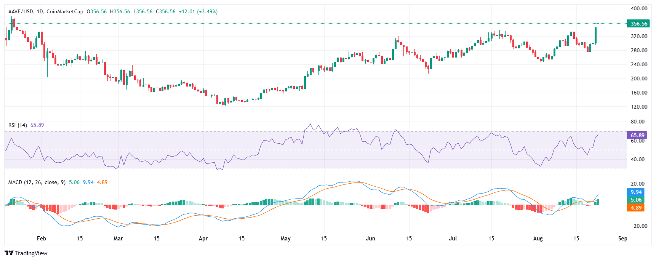Click the Aug label on time axis

coord(538,239)
